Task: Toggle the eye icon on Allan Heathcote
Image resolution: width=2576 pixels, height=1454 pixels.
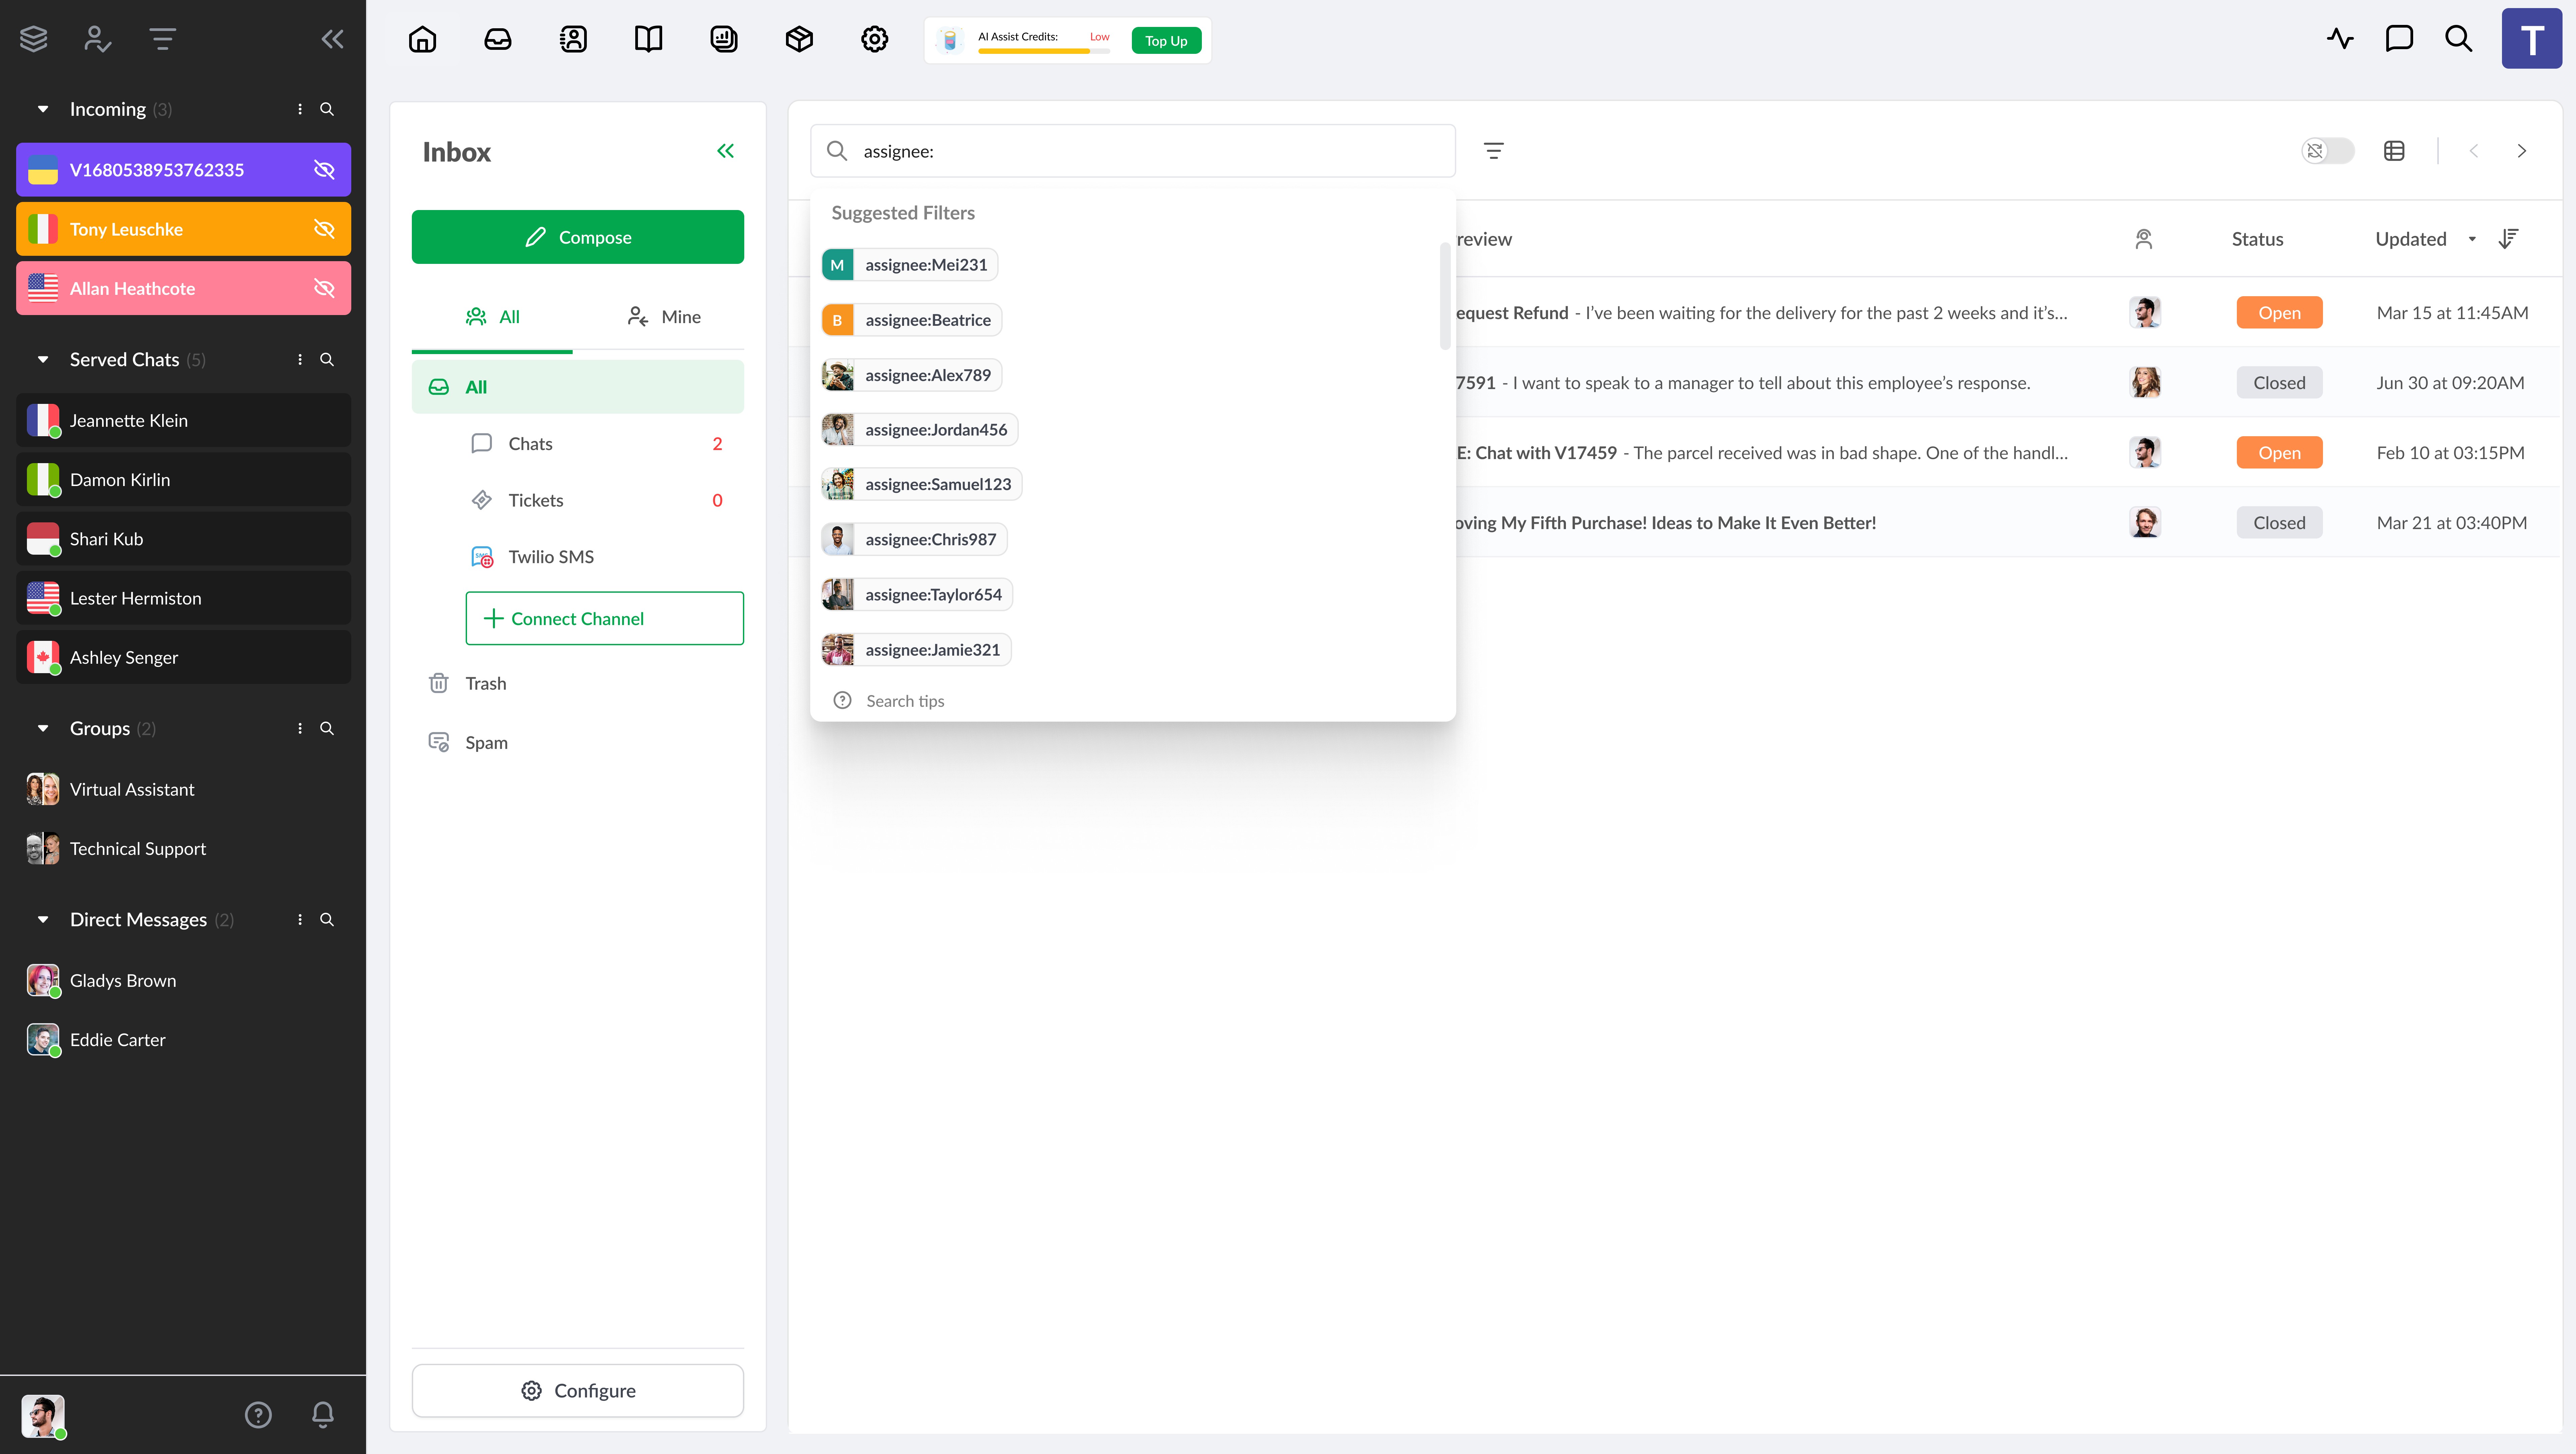Action: pyautogui.click(x=324, y=288)
